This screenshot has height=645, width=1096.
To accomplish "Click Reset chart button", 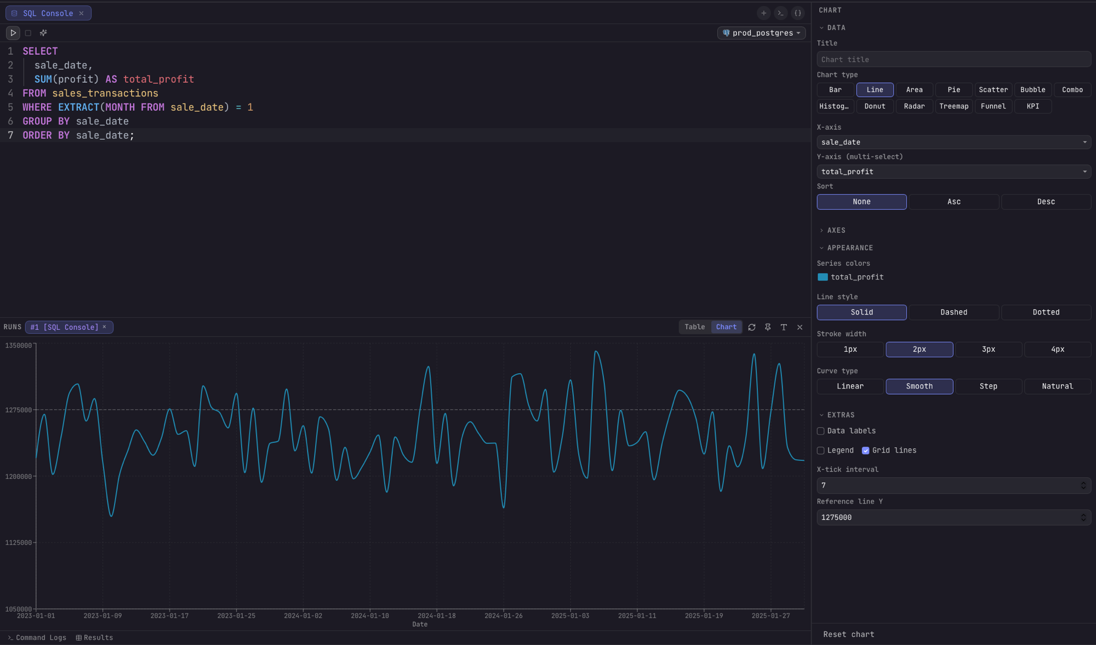I will [848, 635].
